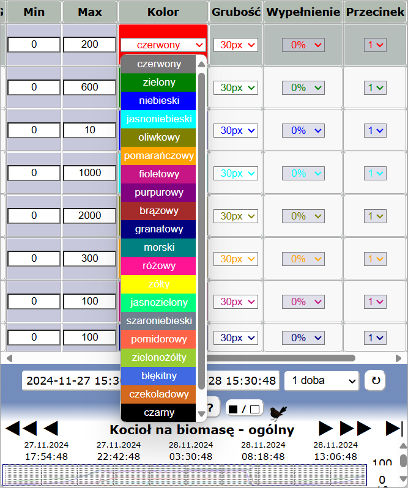Jump back with the double left arrow
The height and width of the screenshot is (488, 408).
tap(20, 429)
